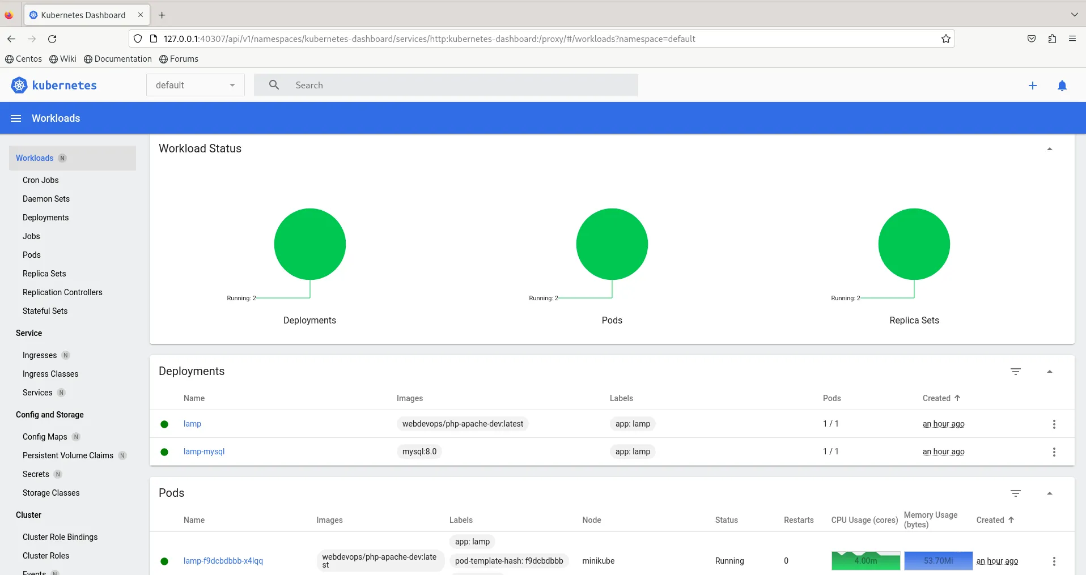
Task: Open Firefox application menu
Action: click(x=1072, y=39)
